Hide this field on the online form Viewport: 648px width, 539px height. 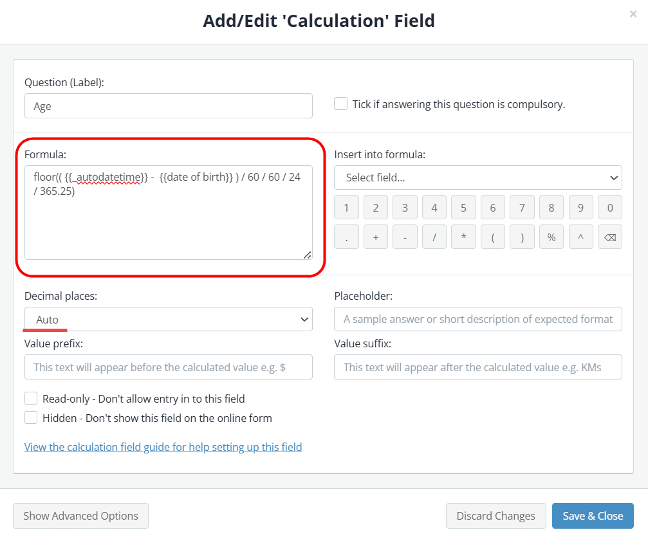pos(30,417)
